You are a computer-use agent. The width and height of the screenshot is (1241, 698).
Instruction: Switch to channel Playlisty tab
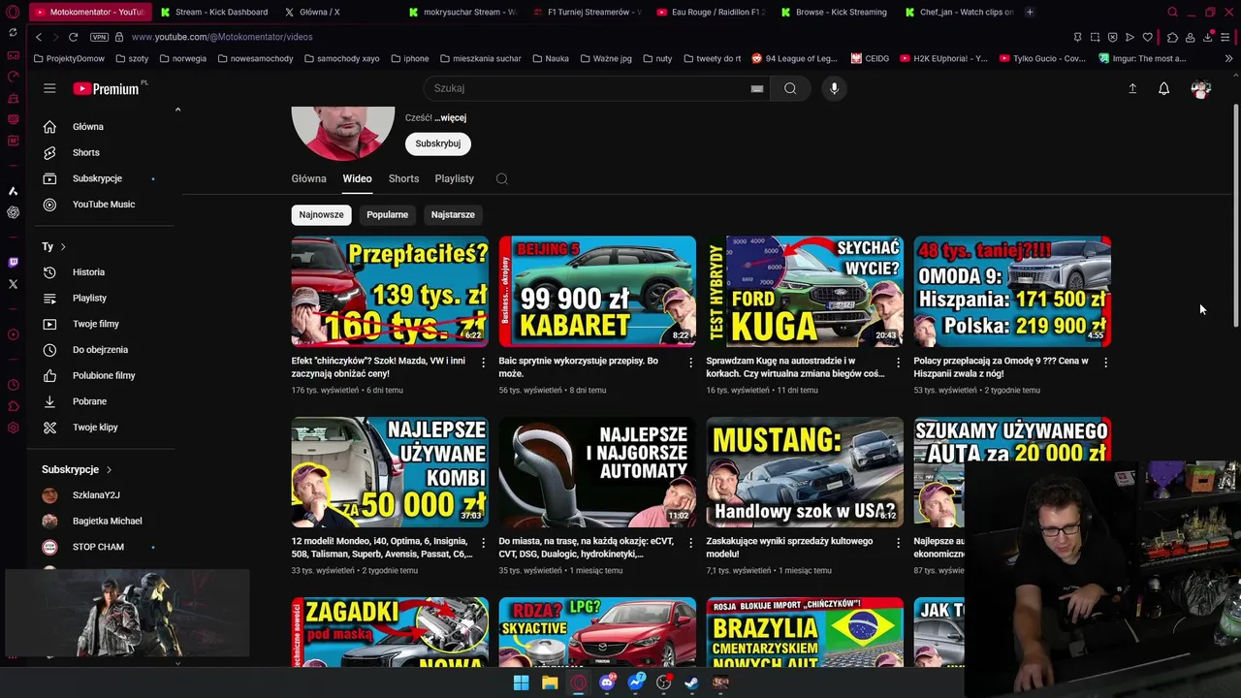tap(455, 178)
